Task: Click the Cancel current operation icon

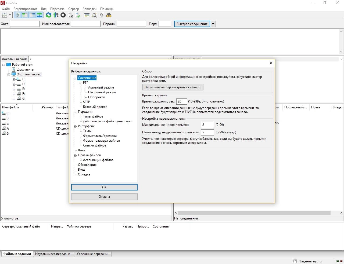Action: [63, 15]
